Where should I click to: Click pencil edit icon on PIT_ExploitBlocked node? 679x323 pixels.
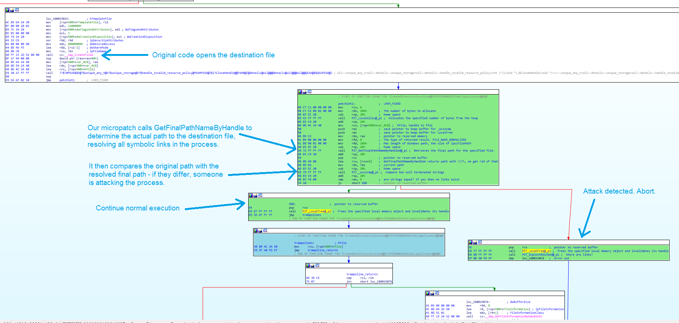pos(475,242)
